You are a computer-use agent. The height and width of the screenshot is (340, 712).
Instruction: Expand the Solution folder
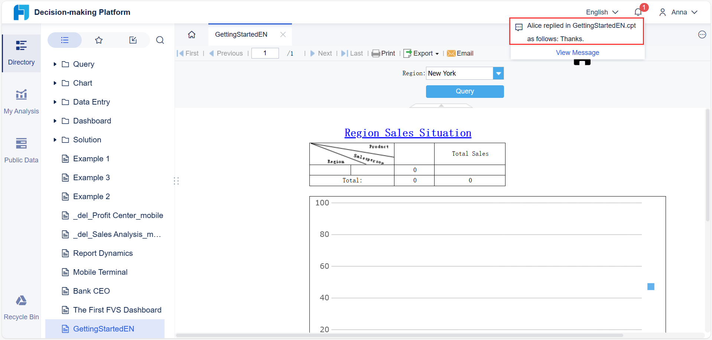(x=55, y=140)
